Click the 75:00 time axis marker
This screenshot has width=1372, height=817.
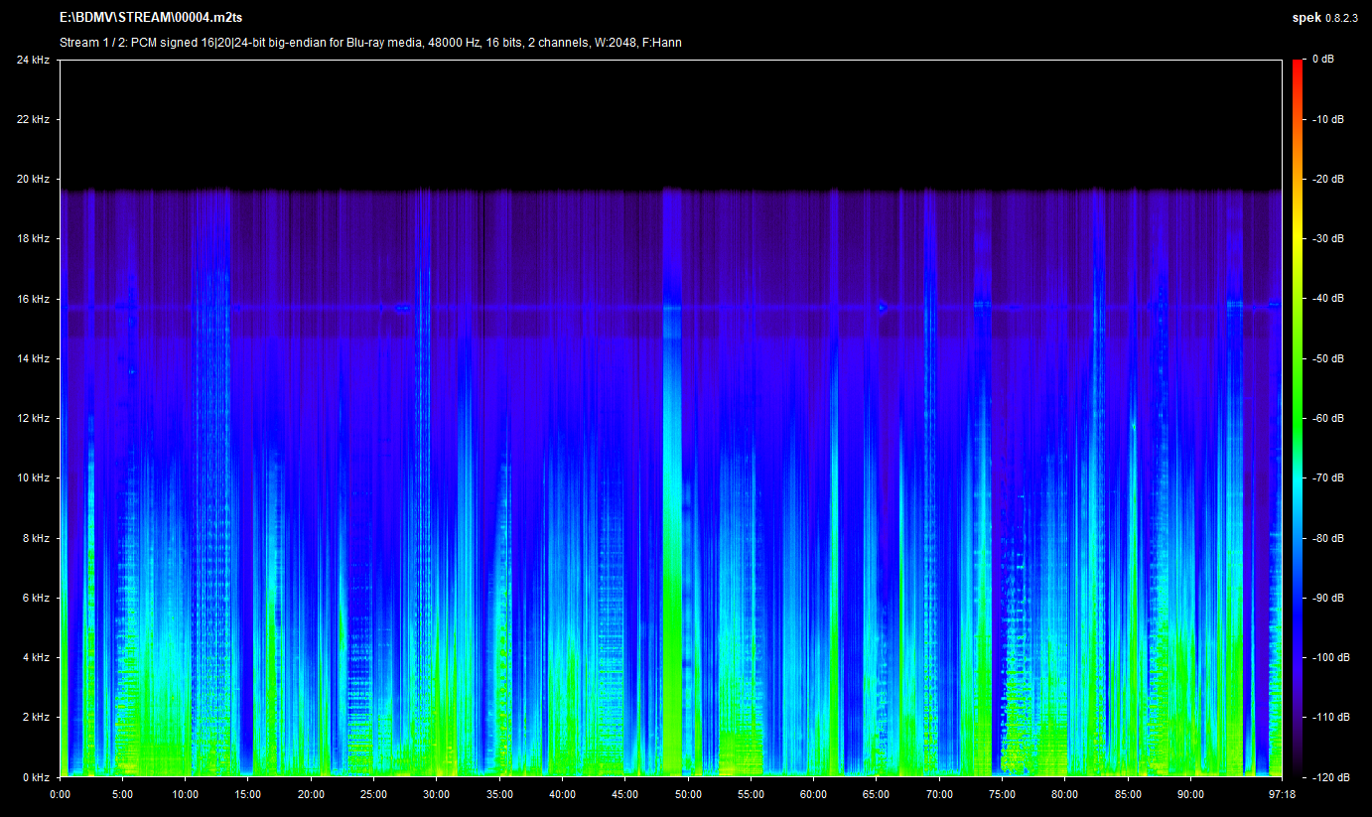[1002, 794]
